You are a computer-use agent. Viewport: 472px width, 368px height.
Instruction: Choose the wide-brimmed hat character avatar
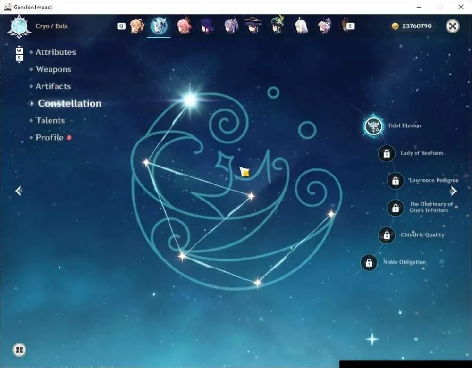coord(253,26)
